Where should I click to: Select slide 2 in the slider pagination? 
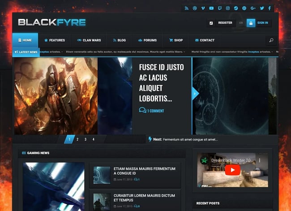(x=77, y=139)
